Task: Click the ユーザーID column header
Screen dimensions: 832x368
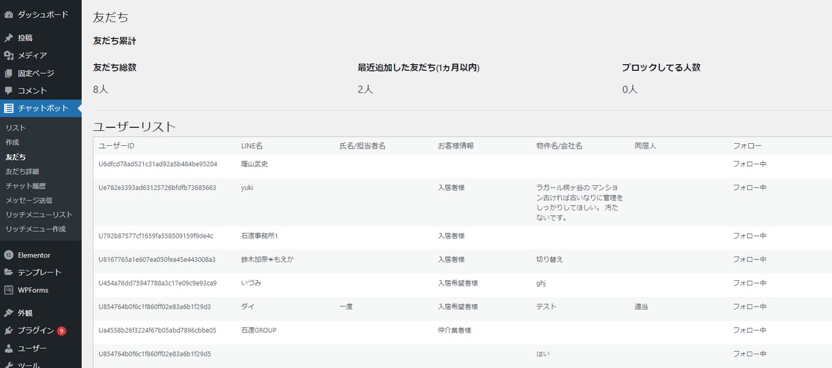Action: (117, 146)
